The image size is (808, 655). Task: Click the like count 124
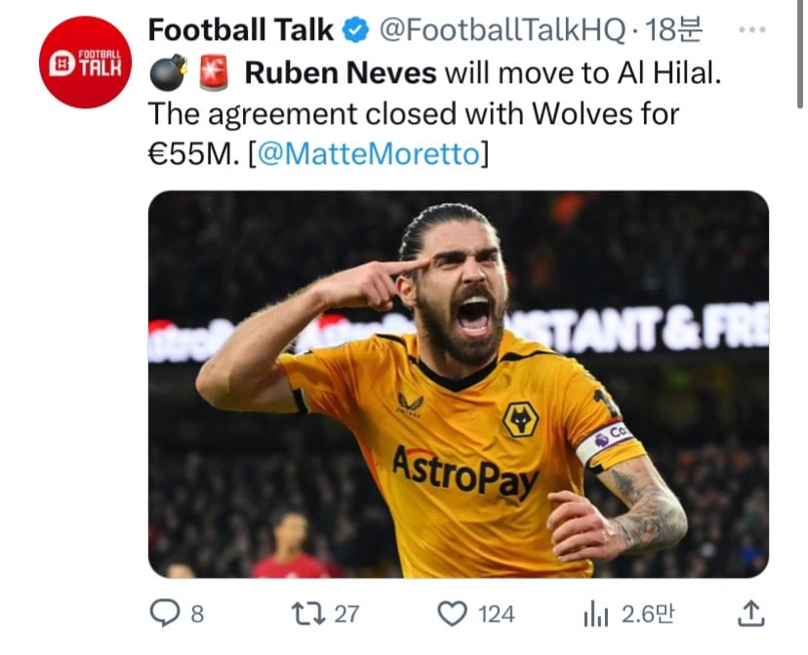pos(497,614)
